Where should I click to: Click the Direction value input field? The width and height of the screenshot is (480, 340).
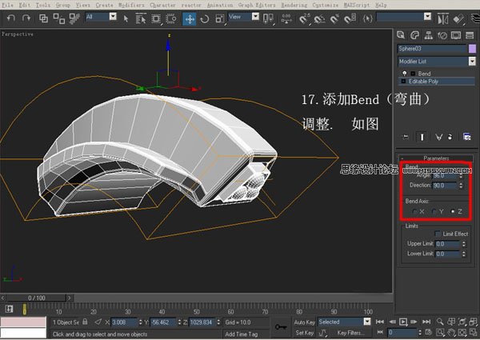point(442,186)
